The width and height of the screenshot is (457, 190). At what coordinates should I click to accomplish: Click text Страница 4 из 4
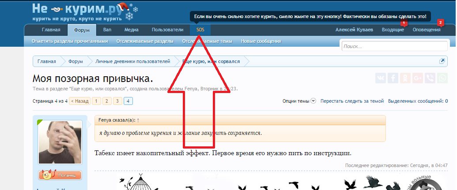[x=50, y=101]
